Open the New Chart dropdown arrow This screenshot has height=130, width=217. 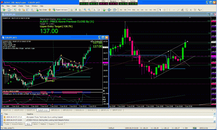tap(6, 10)
